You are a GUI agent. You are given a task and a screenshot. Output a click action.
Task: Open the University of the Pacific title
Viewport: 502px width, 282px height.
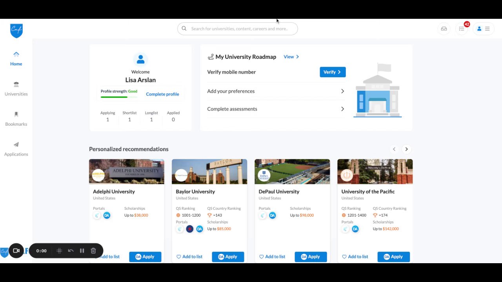click(368, 192)
